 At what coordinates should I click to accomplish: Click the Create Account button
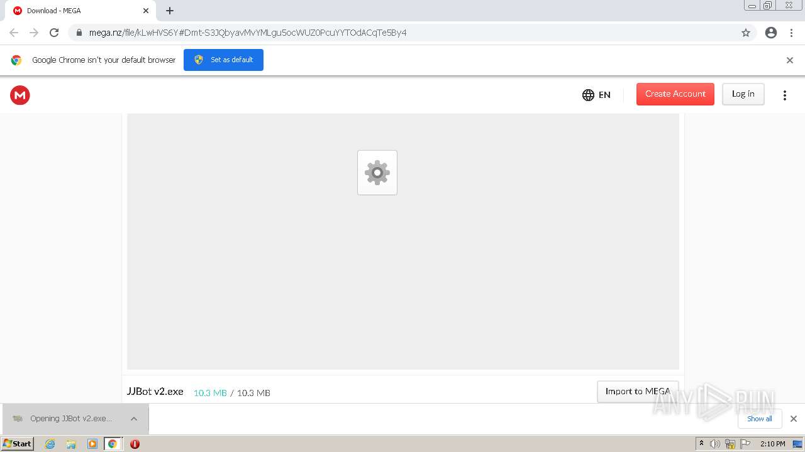point(675,94)
